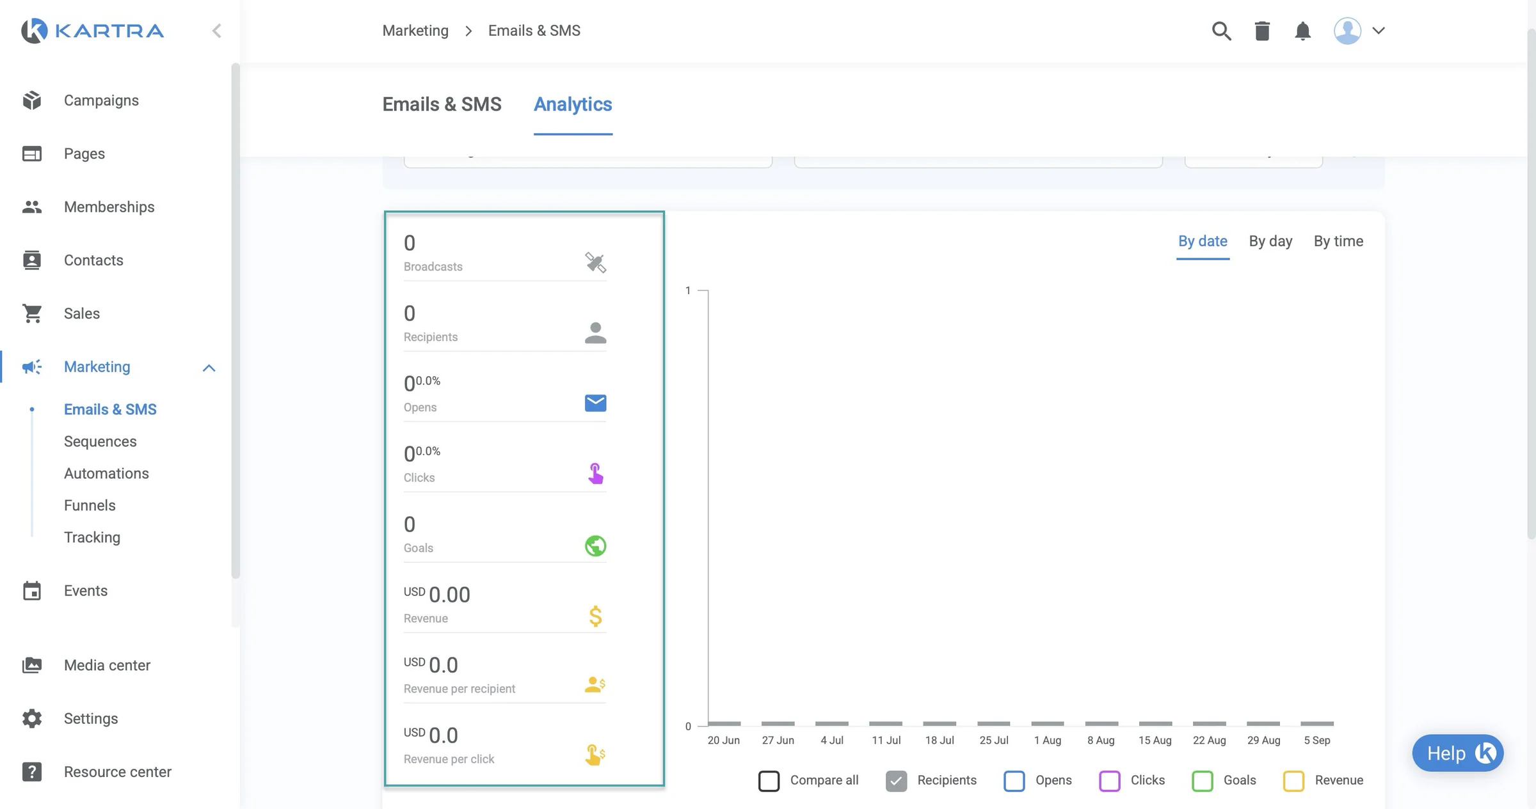This screenshot has width=1536, height=809.
Task: Click the Settings gear icon
Action: click(31, 719)
